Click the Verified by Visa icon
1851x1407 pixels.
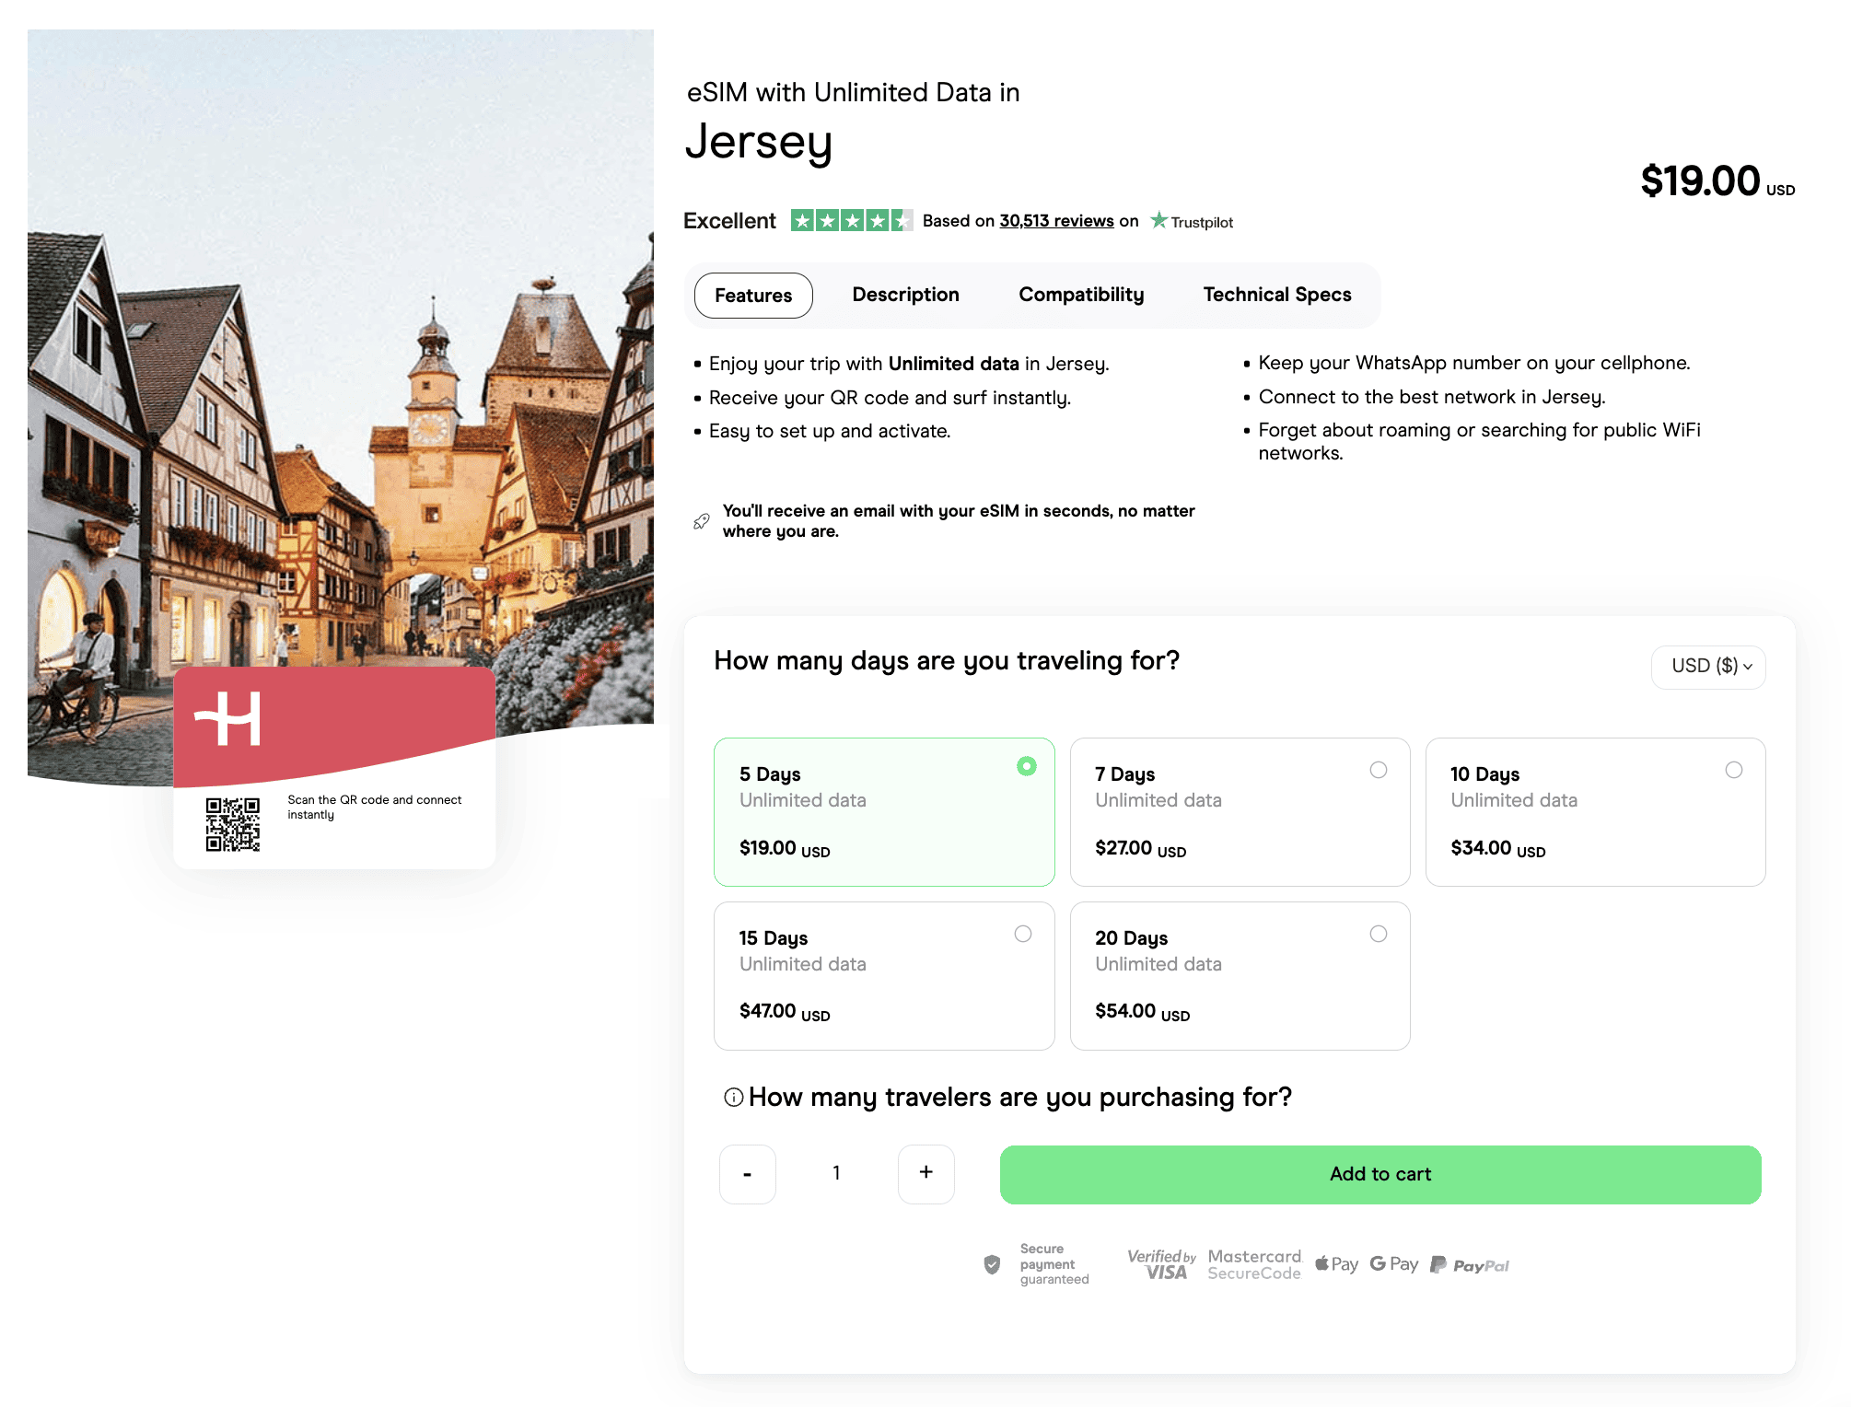click(1161, 1262)
